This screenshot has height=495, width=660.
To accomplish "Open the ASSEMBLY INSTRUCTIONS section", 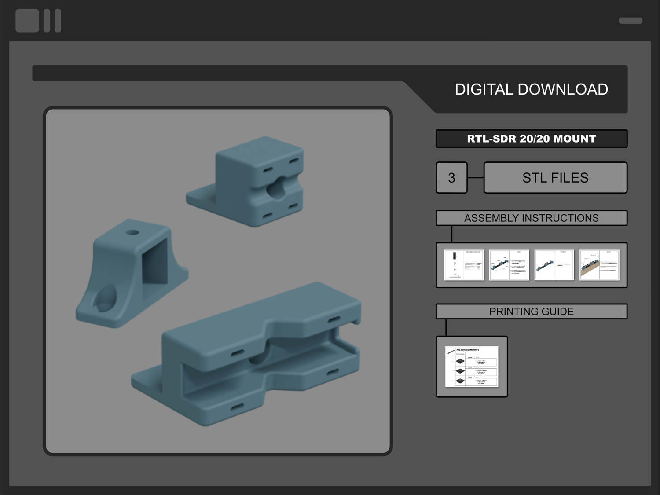I will point(532,218).
